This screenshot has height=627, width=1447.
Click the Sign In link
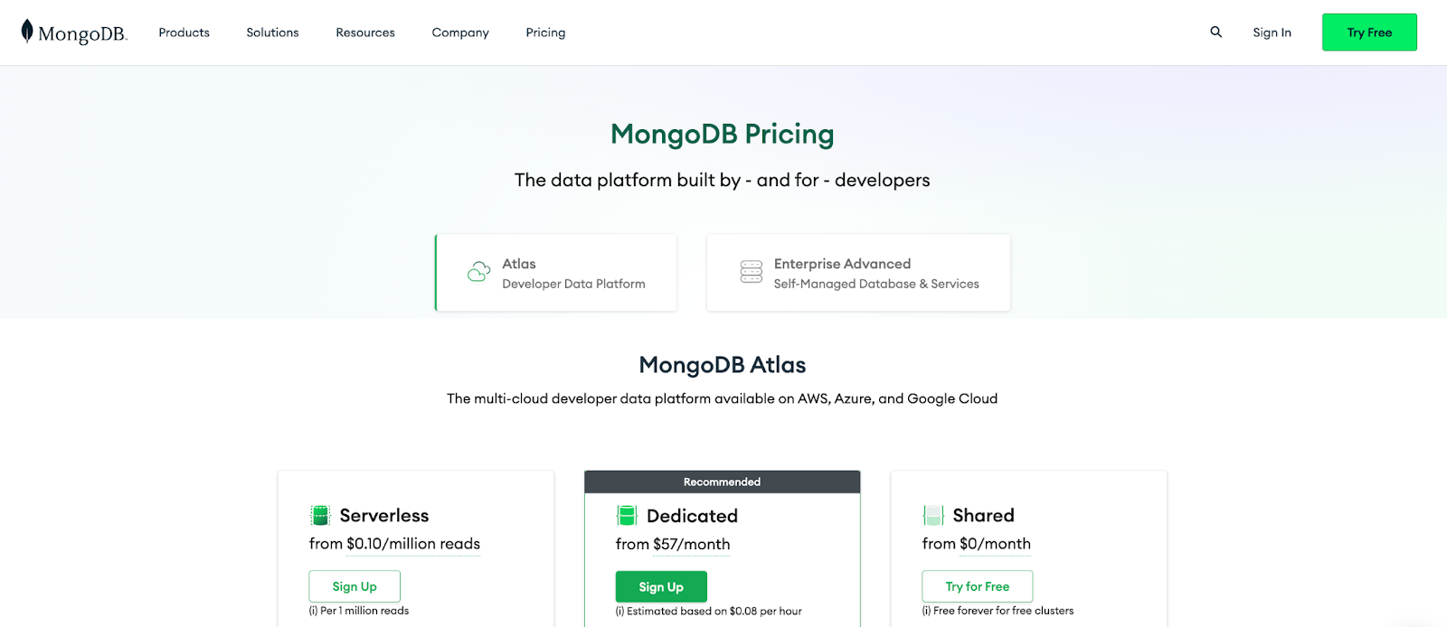1272,33
